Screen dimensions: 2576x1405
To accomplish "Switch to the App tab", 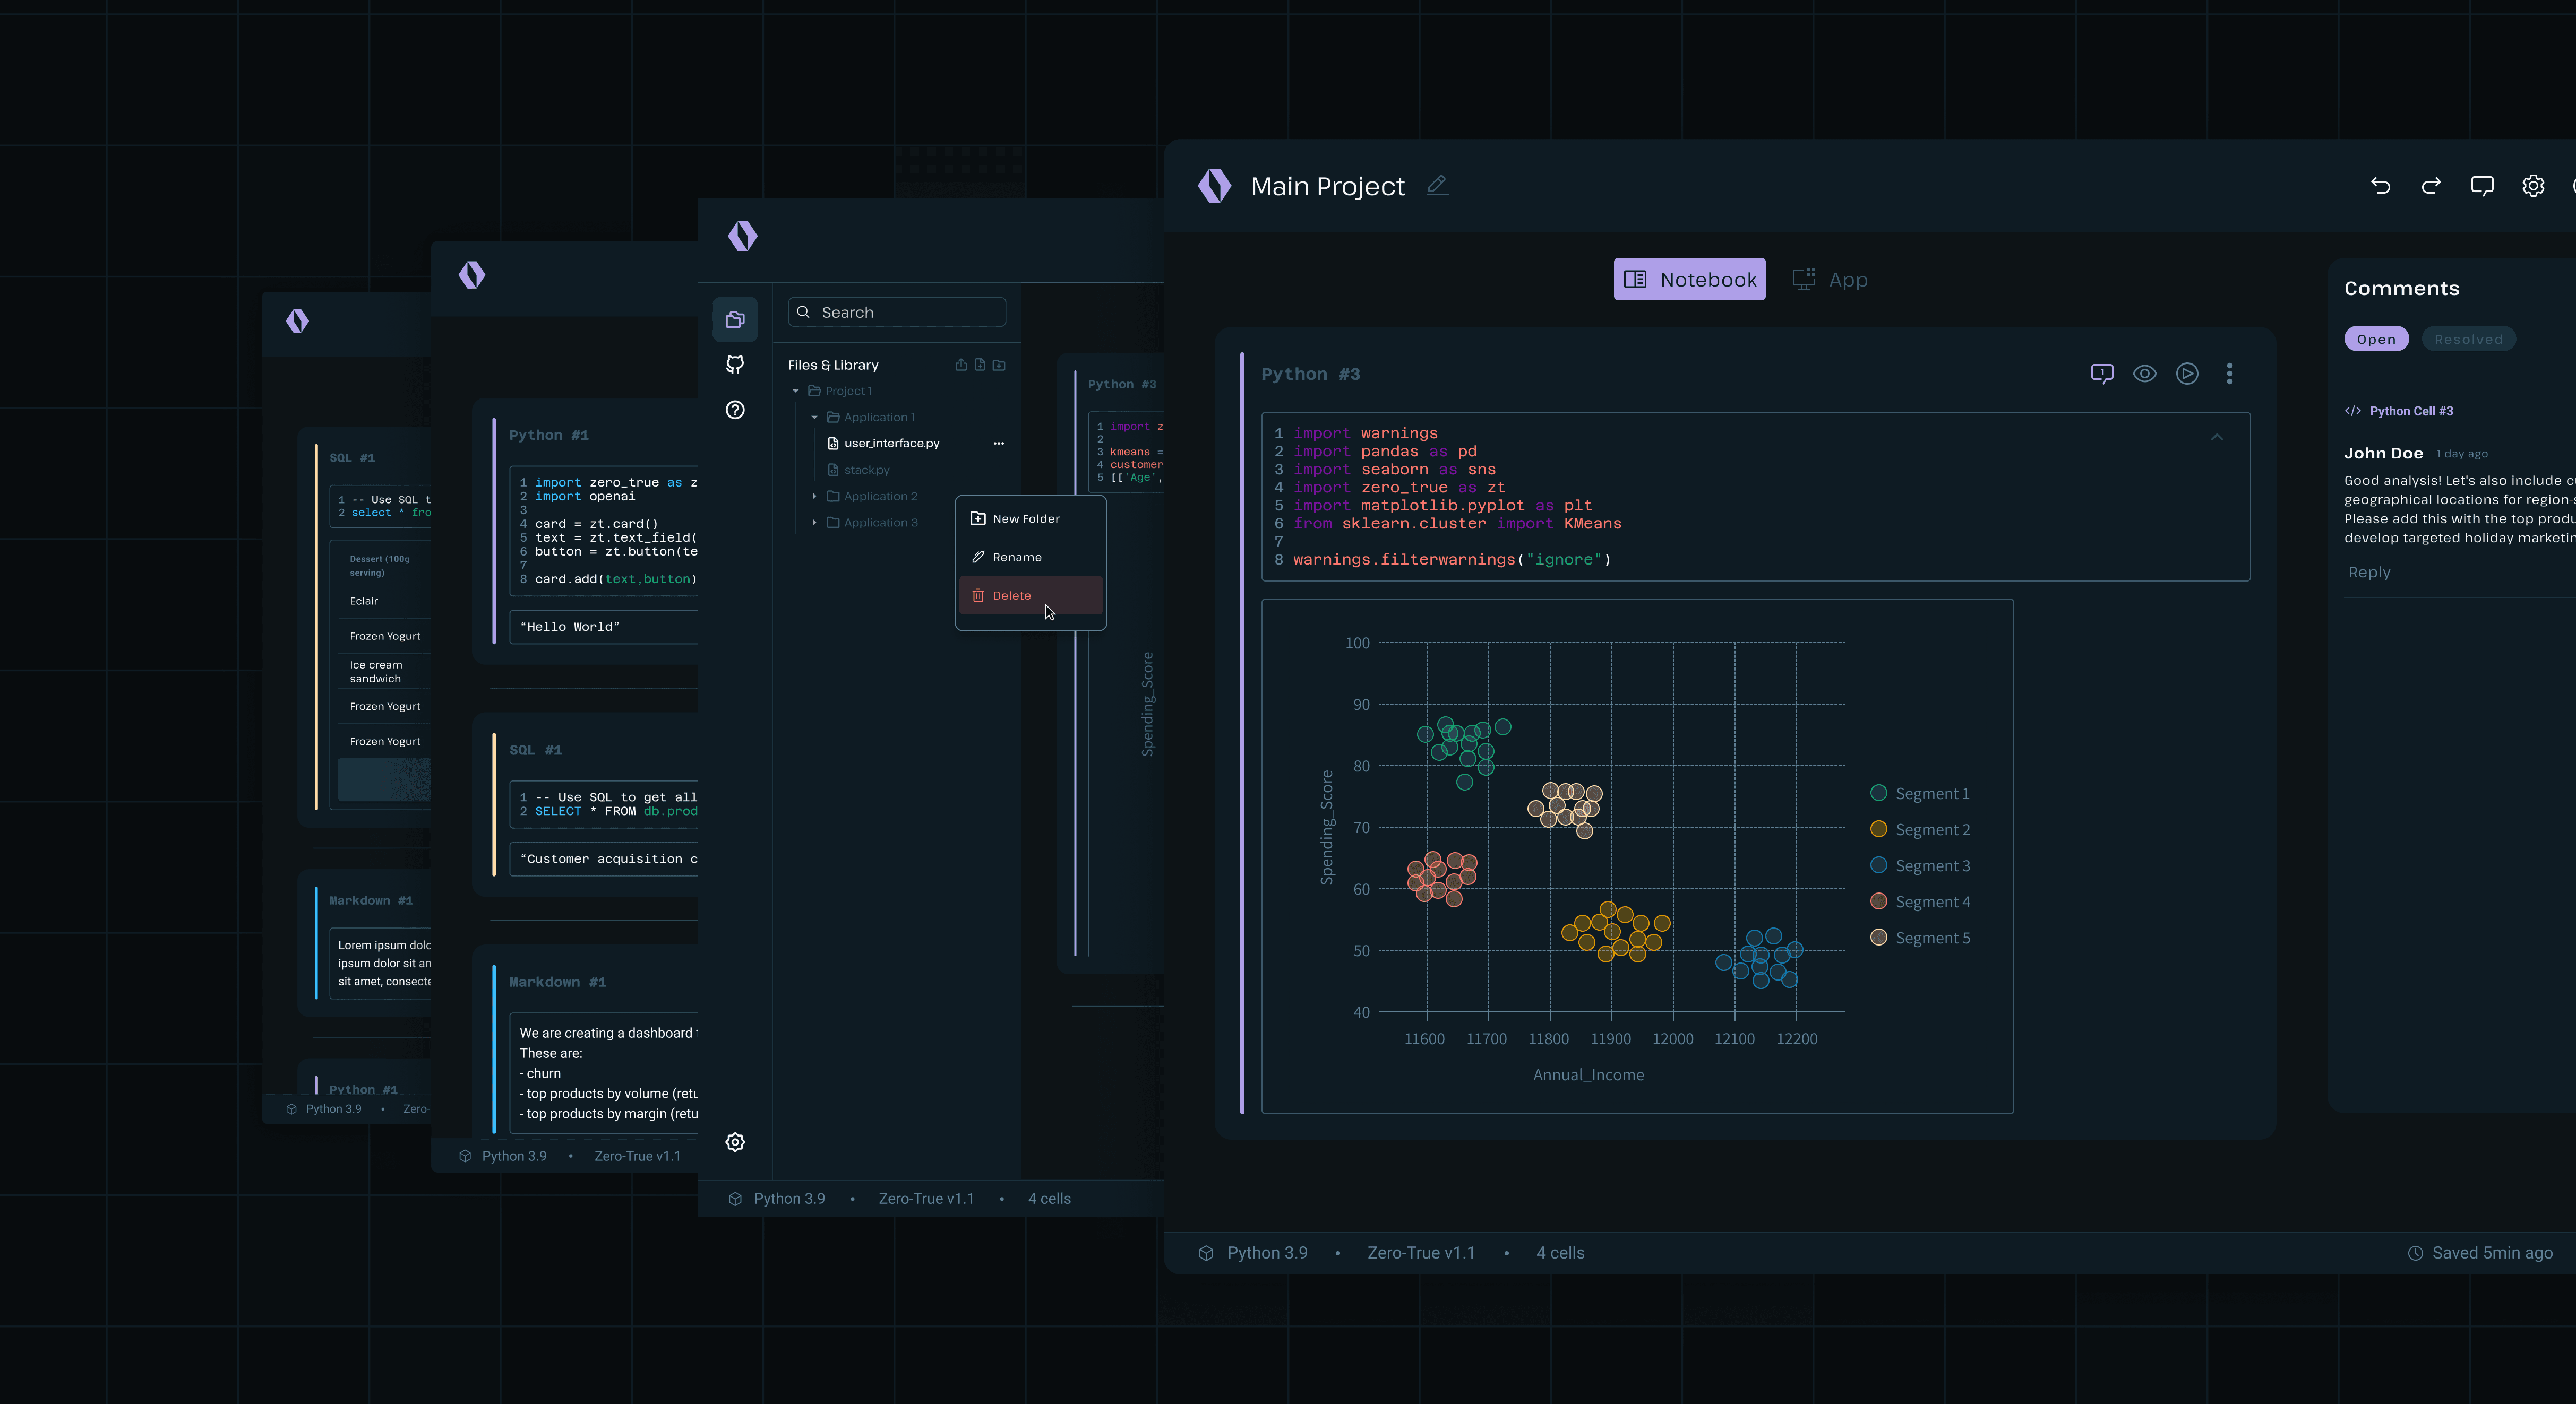I will click(1830, 280).
